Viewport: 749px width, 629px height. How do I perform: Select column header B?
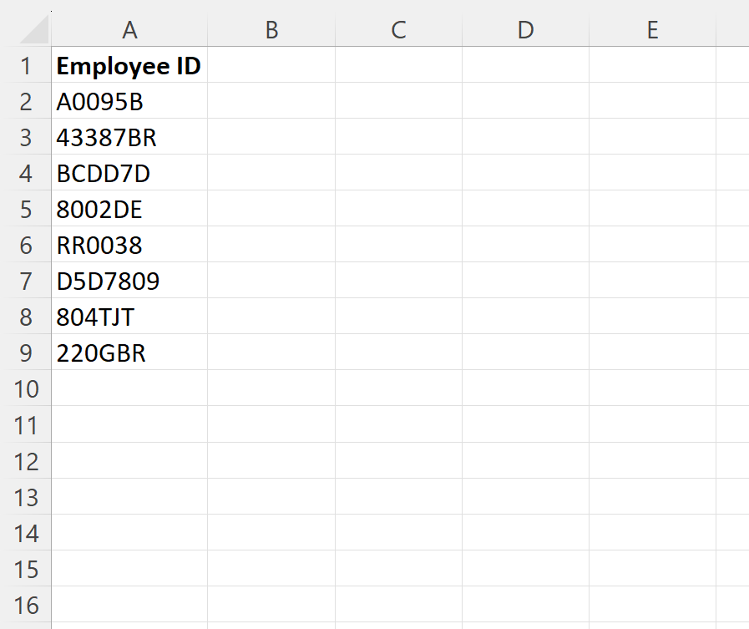click(x=271, y=29)
